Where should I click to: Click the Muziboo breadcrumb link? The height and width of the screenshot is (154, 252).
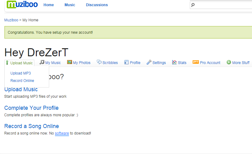point(11,20)
